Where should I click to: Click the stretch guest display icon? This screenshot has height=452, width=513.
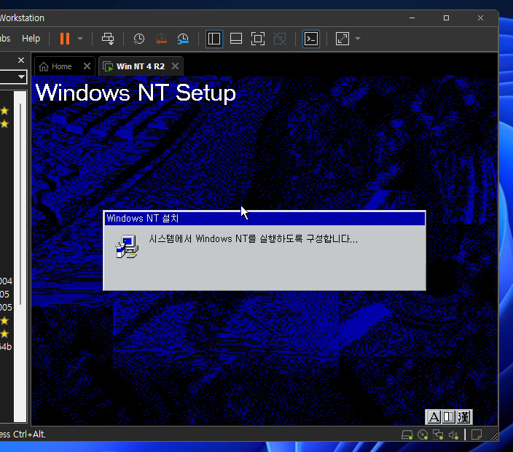342,39
